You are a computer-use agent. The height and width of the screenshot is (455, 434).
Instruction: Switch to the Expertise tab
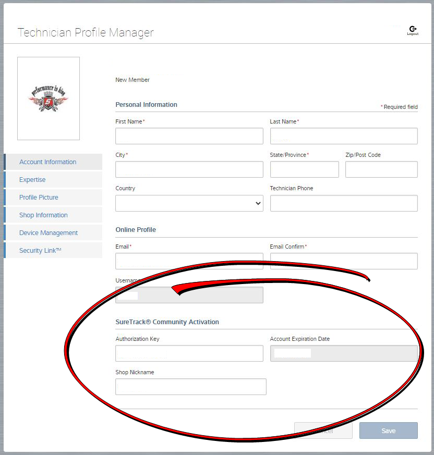[32, 180]
